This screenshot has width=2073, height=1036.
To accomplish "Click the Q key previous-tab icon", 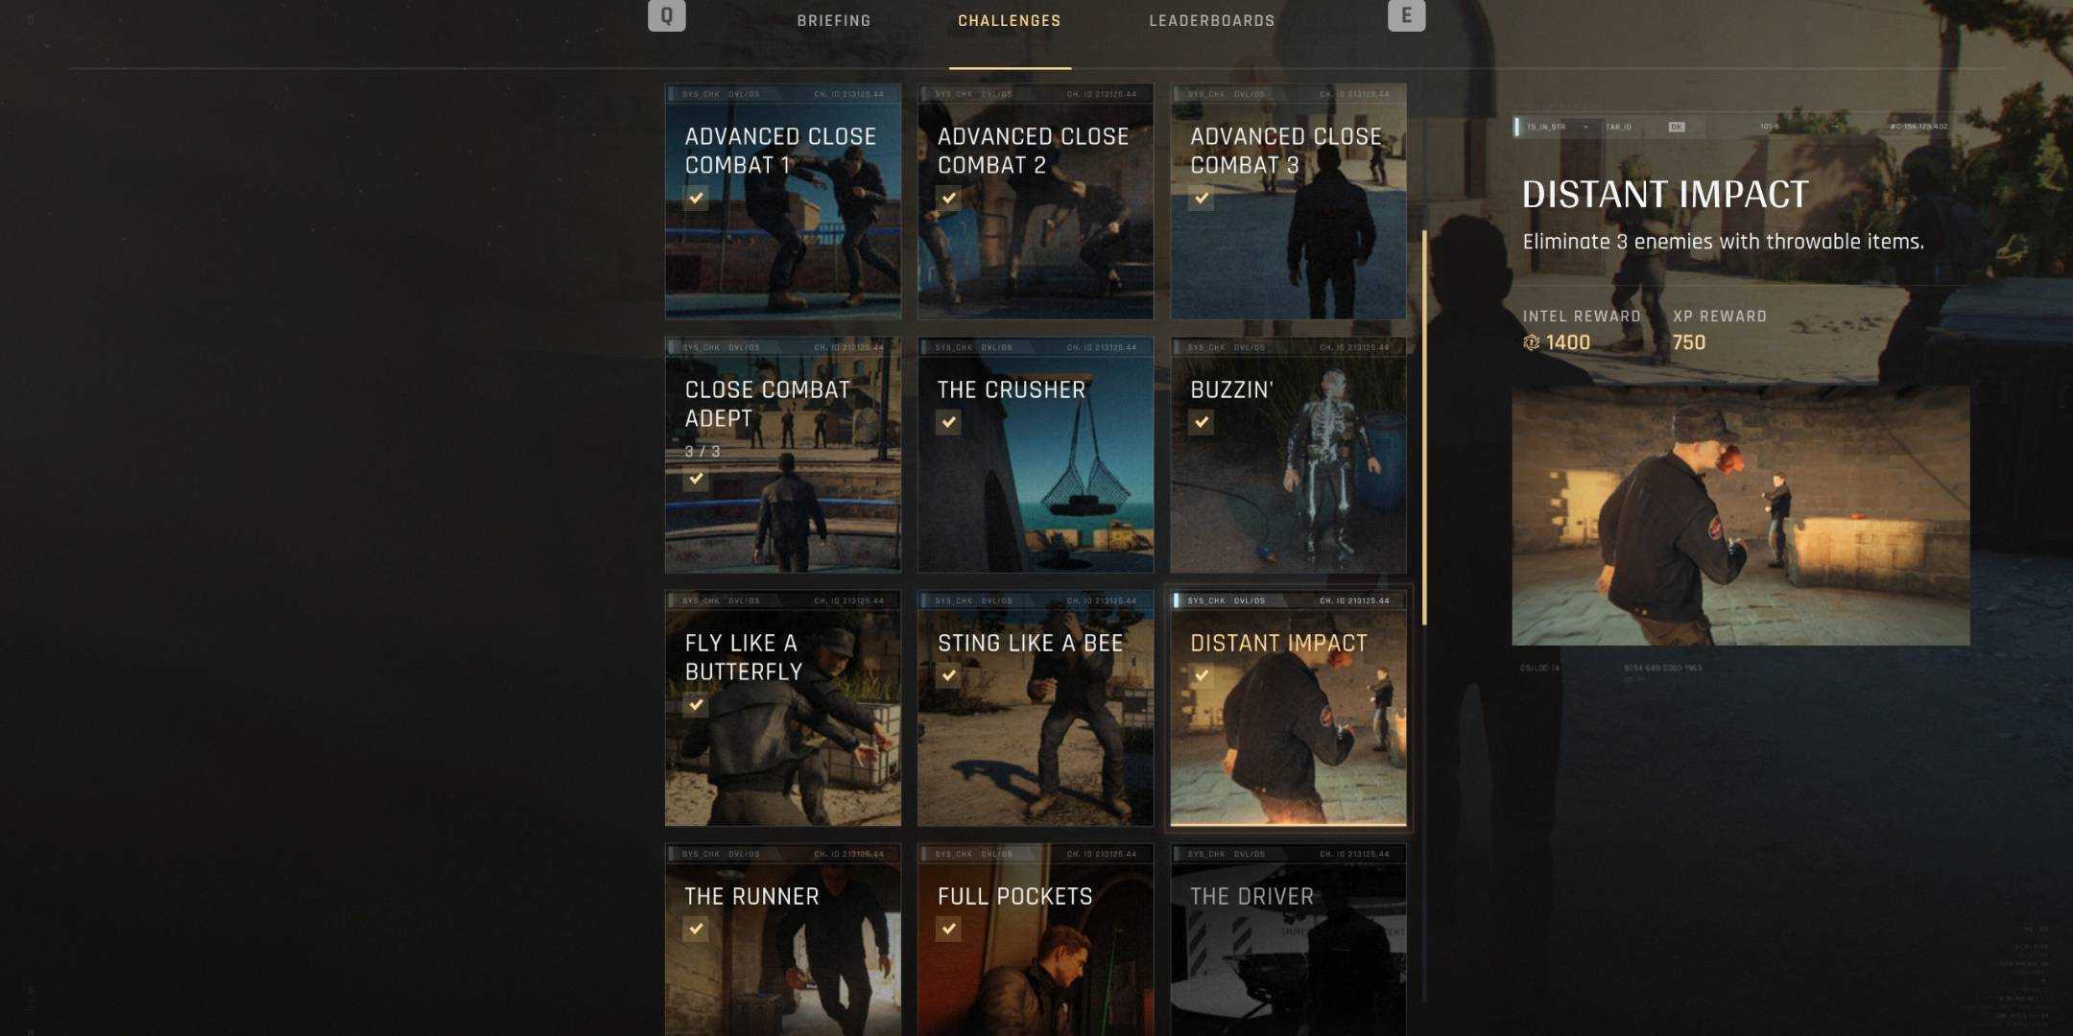I will pyautogui.click(x=667, y=15).
